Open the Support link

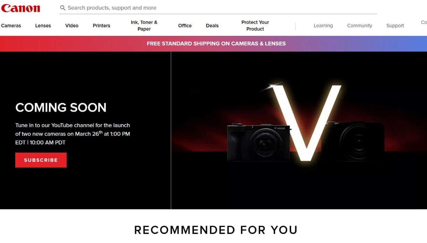[x=395, y=26]
